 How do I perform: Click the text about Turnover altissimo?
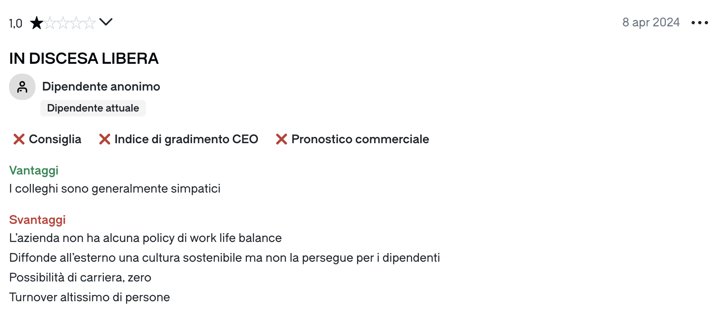pos(89,297)
